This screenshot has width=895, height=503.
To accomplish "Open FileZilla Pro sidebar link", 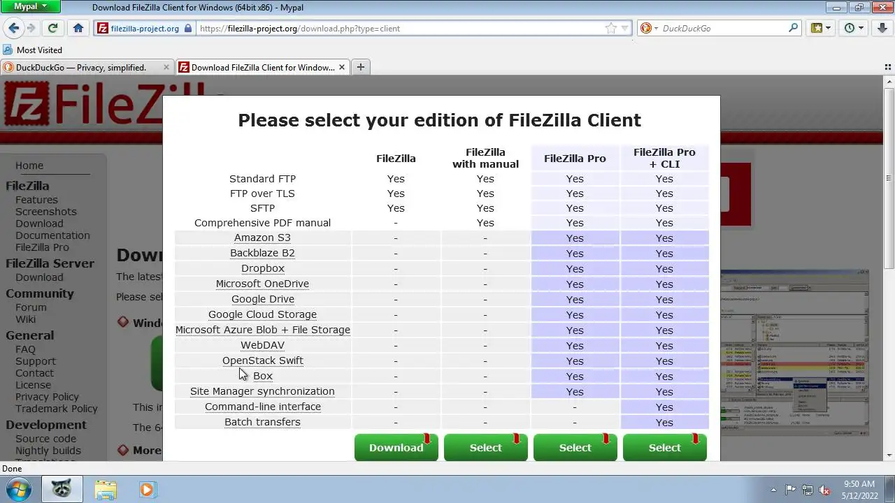I will coord(42,247).
